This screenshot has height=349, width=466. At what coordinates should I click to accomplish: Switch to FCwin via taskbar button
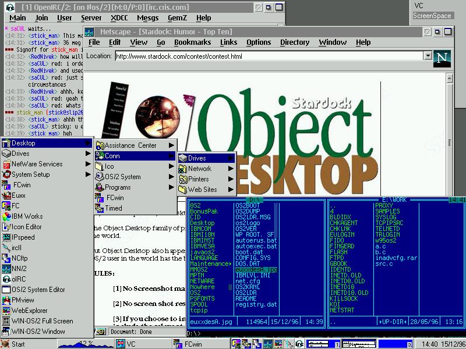tap(200, 344)
